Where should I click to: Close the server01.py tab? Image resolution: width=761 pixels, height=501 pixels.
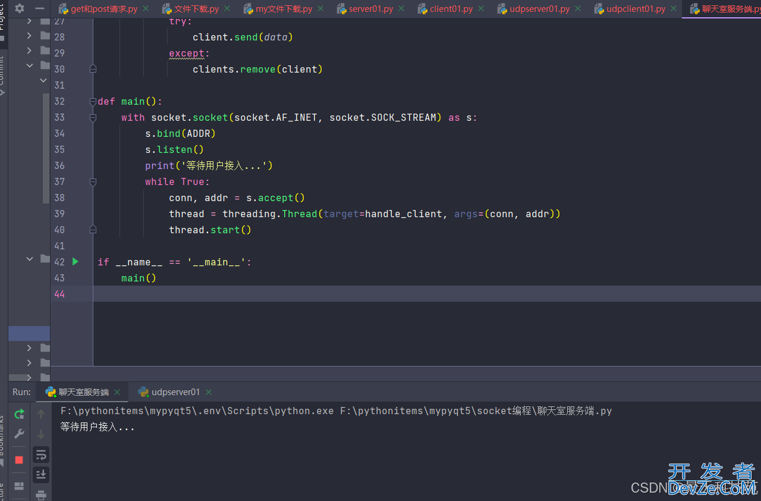401,9
